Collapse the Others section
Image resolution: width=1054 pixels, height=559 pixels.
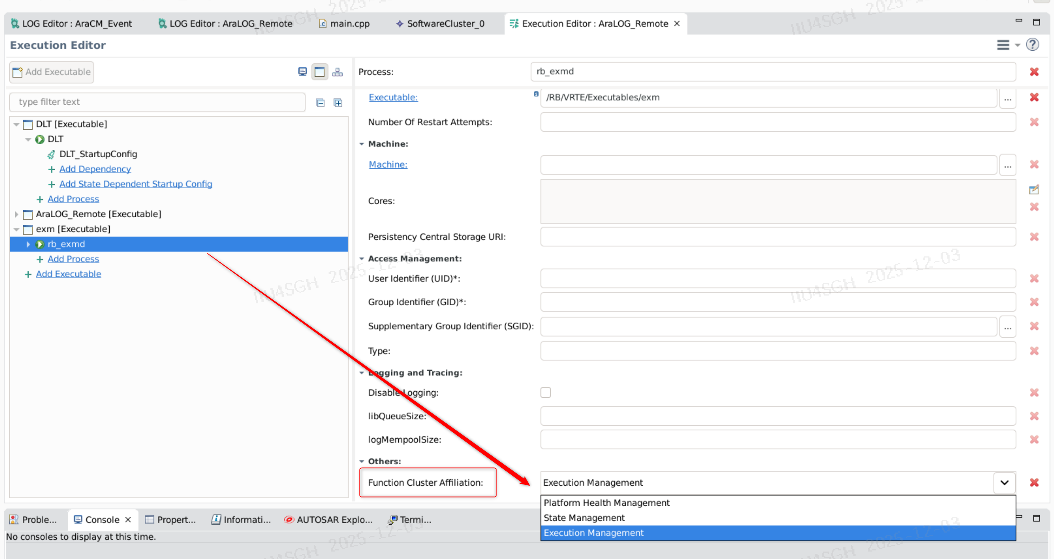tap(362, 461)
